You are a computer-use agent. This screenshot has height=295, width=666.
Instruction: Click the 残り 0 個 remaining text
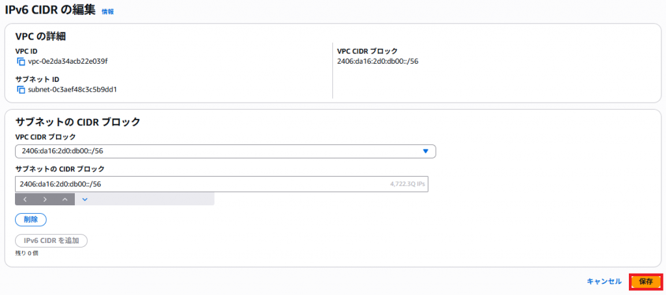pyautogui.click(x=27, y=253)
